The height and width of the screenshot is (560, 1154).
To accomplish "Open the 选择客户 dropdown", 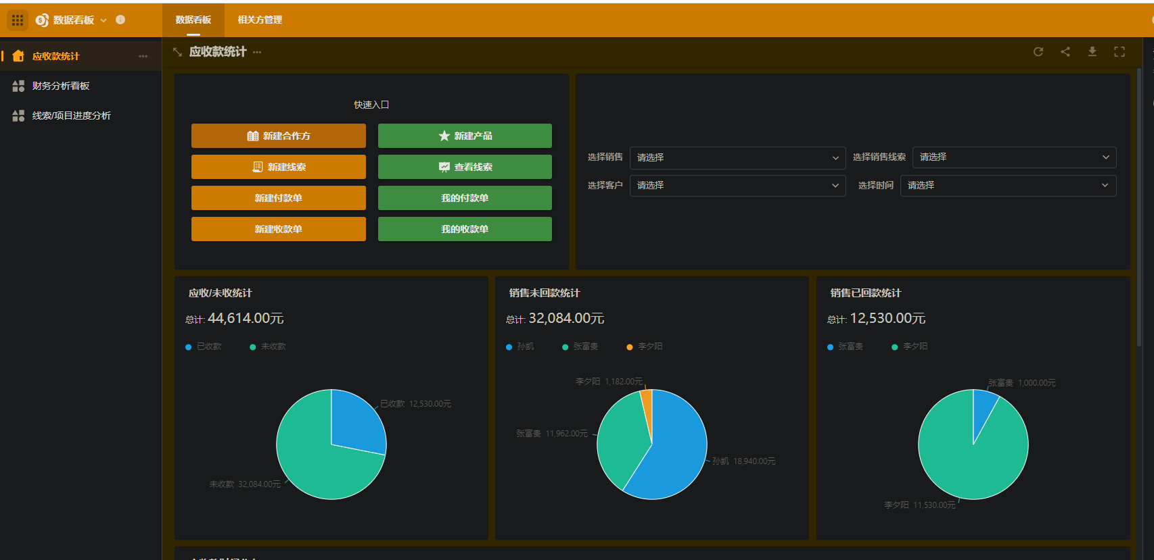I will (x=737, y=186).
